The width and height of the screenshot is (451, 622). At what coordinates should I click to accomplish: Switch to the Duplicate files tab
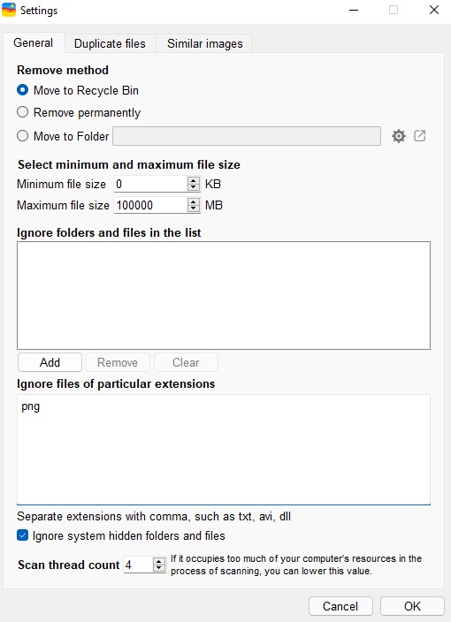coord(110,43)
